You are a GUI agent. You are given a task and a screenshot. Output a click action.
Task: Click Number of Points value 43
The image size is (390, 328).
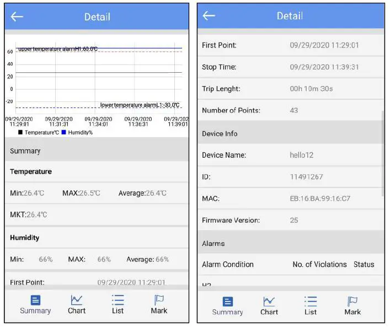pos(294,110)
